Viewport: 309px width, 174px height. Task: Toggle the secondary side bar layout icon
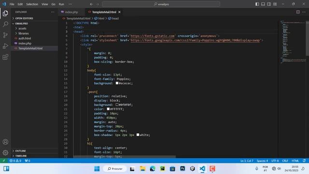[x=269, y=4]
